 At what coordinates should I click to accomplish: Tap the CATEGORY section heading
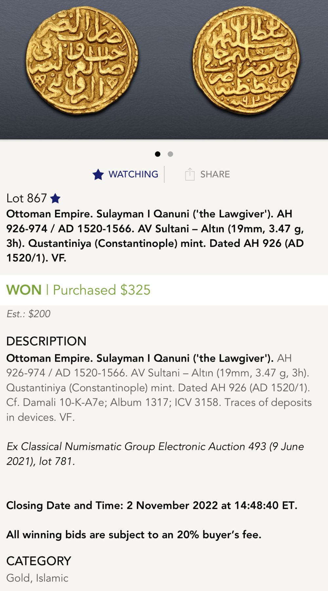39,561
